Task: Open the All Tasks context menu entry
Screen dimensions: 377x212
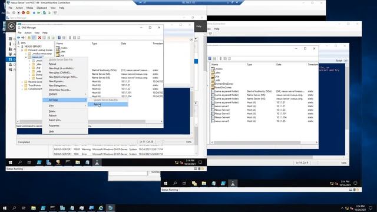Action: click(65, 100)
